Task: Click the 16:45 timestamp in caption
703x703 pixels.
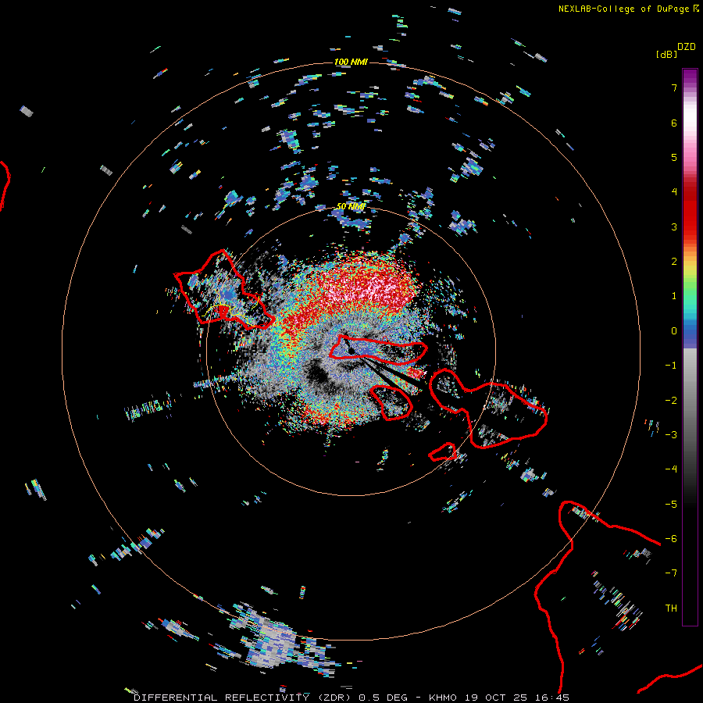Action: pyautogui.click(x=551, y=698)
